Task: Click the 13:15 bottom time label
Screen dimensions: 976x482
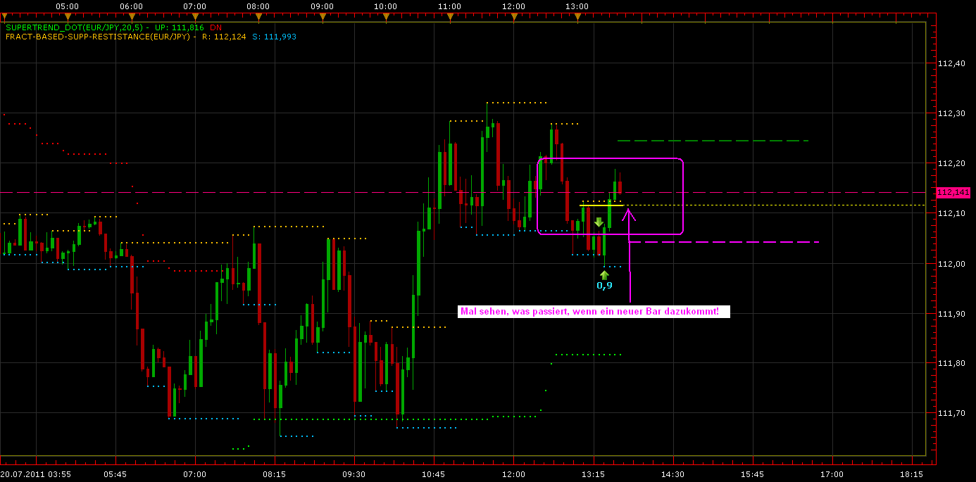Action: point(593,474)
